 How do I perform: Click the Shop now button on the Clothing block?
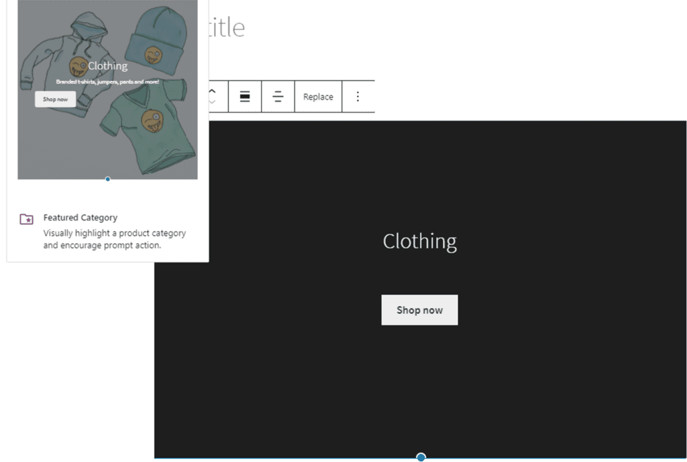[x=419, y=309]
